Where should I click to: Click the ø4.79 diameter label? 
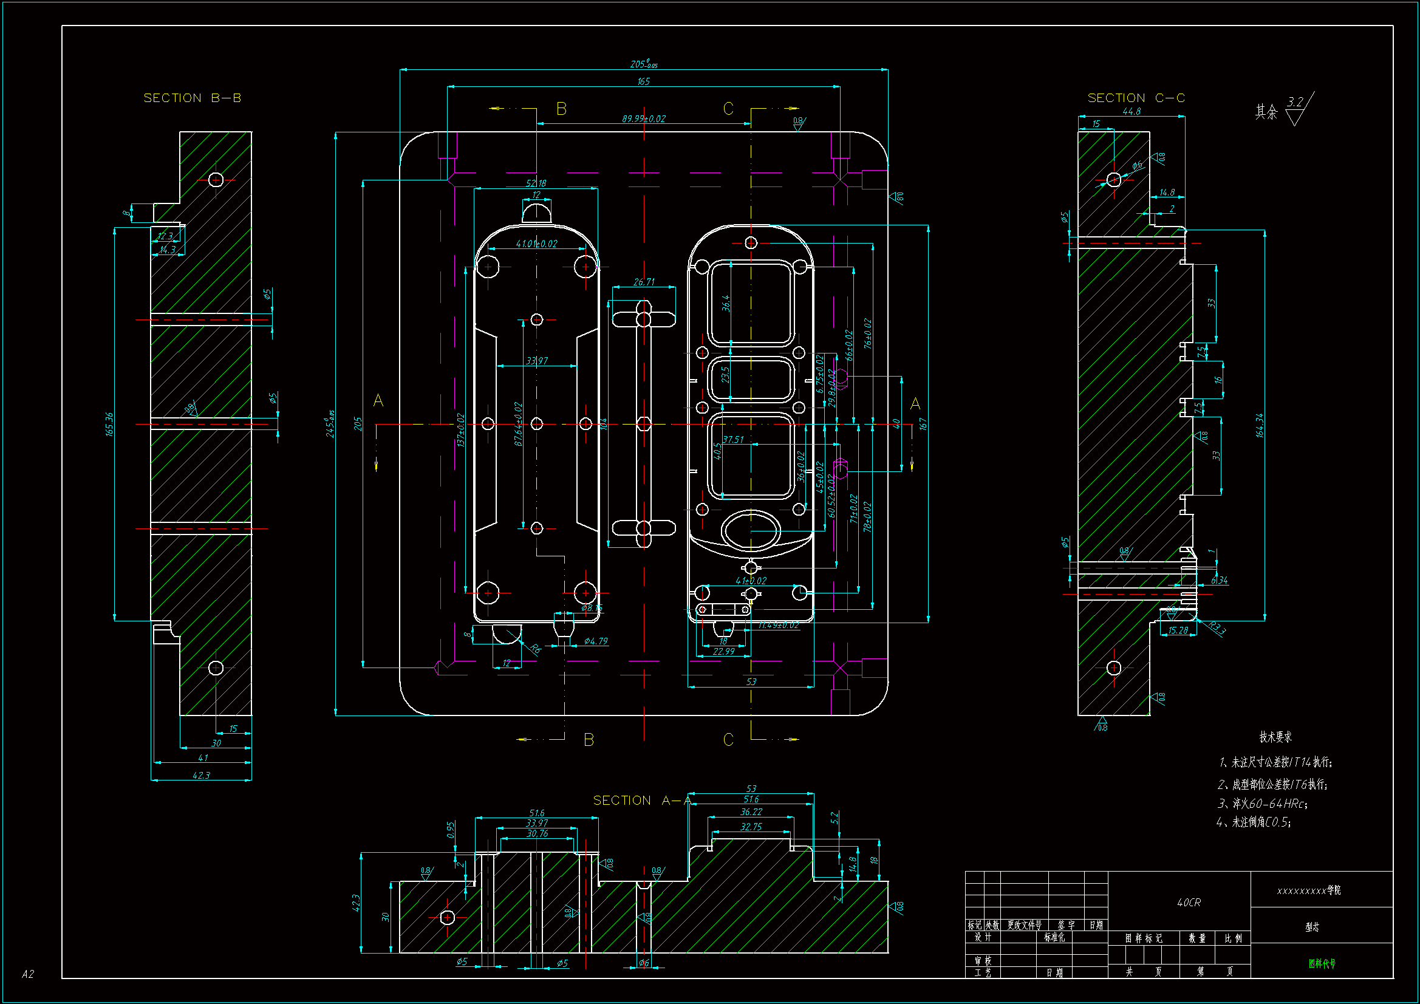596,641
